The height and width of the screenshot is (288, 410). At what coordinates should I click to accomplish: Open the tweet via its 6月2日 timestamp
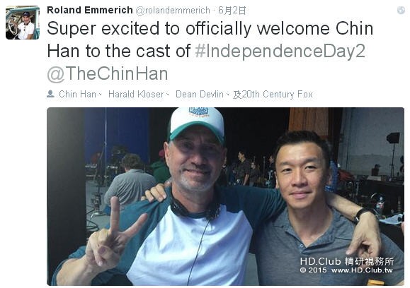[x=232, y=11]
